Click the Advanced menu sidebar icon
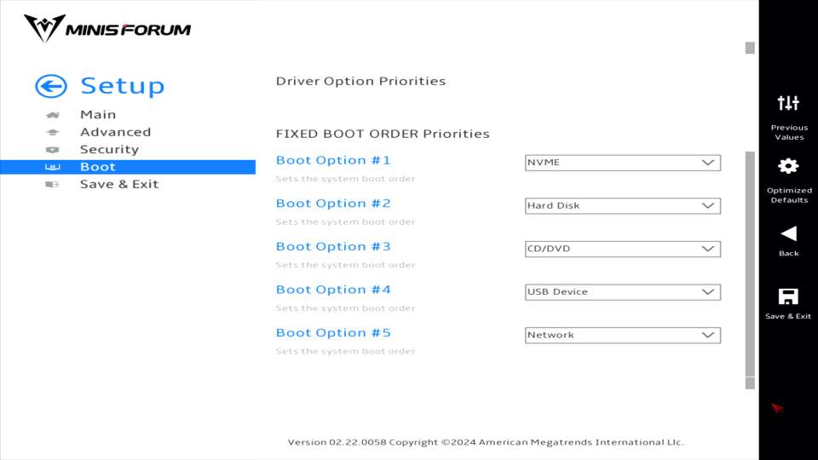818x460 pixels. click(x=53, y=132)
